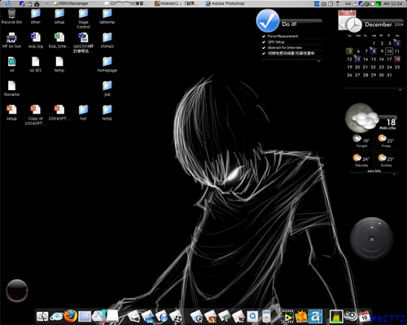
Task: Switch to MSN Messenger in the top taskbar
Action: [72, 3]
